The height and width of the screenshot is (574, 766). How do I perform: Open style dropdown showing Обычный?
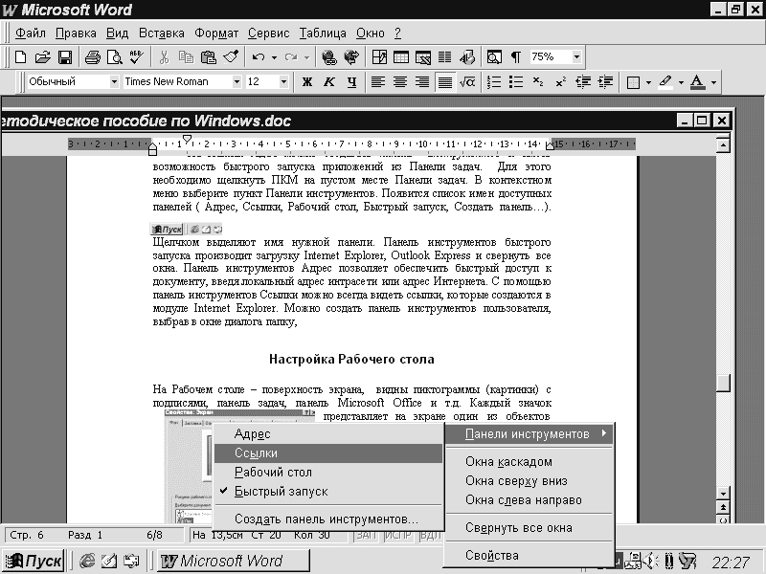pyautogui.click(x=114, y=81)
